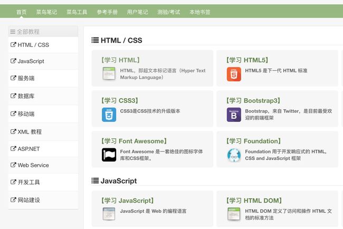343x229 pixels.
Task: Click the 全部教程 sidebar header text
Action: click(28, 32)
